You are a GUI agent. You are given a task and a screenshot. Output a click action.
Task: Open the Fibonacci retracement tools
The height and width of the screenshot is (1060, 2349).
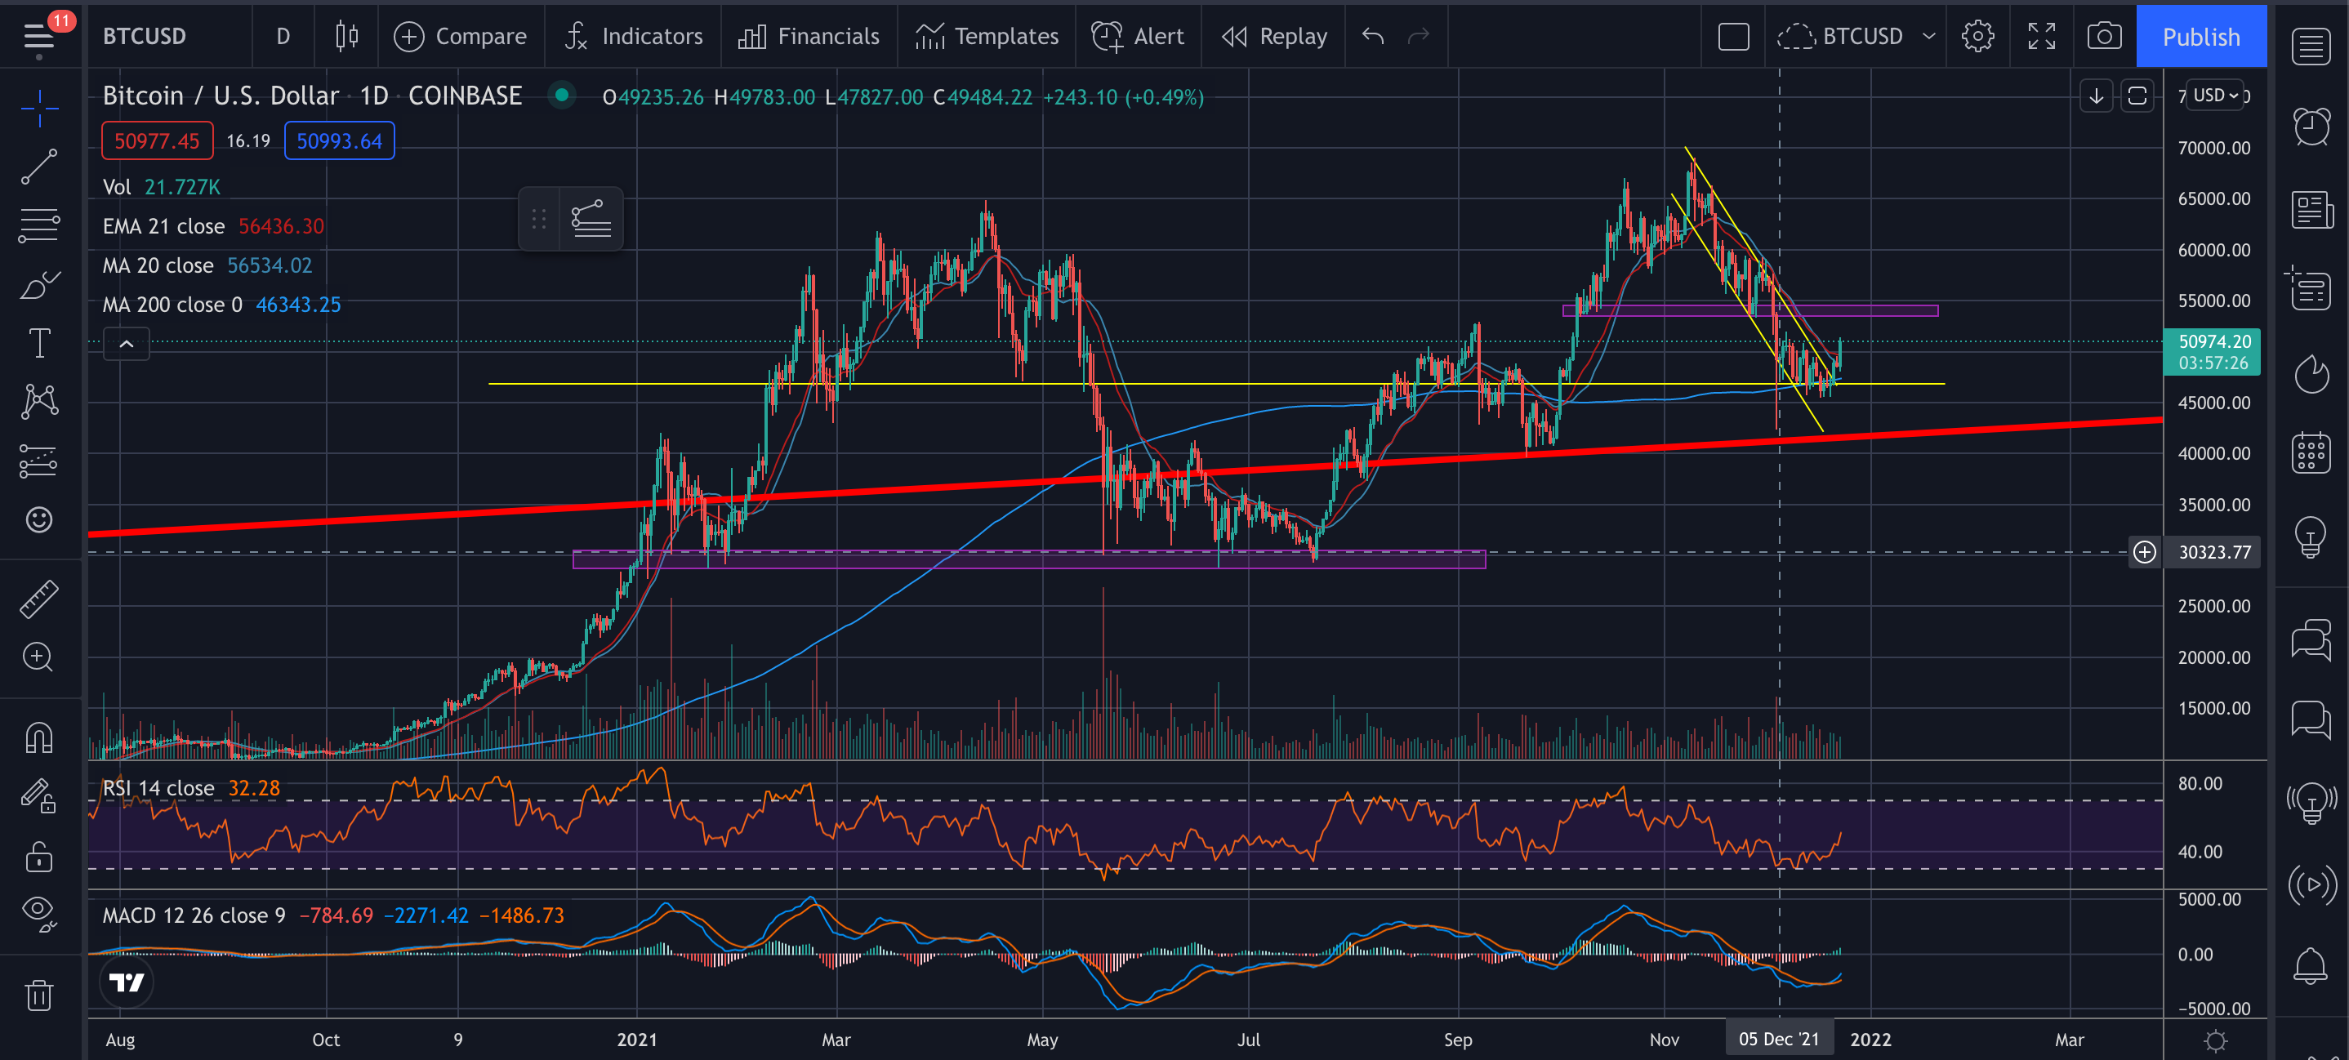tap(38, 225)
